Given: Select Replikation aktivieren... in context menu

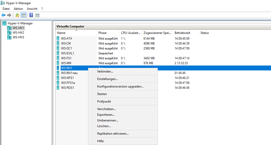Looking at the screenshot, I should pos(123,134).
